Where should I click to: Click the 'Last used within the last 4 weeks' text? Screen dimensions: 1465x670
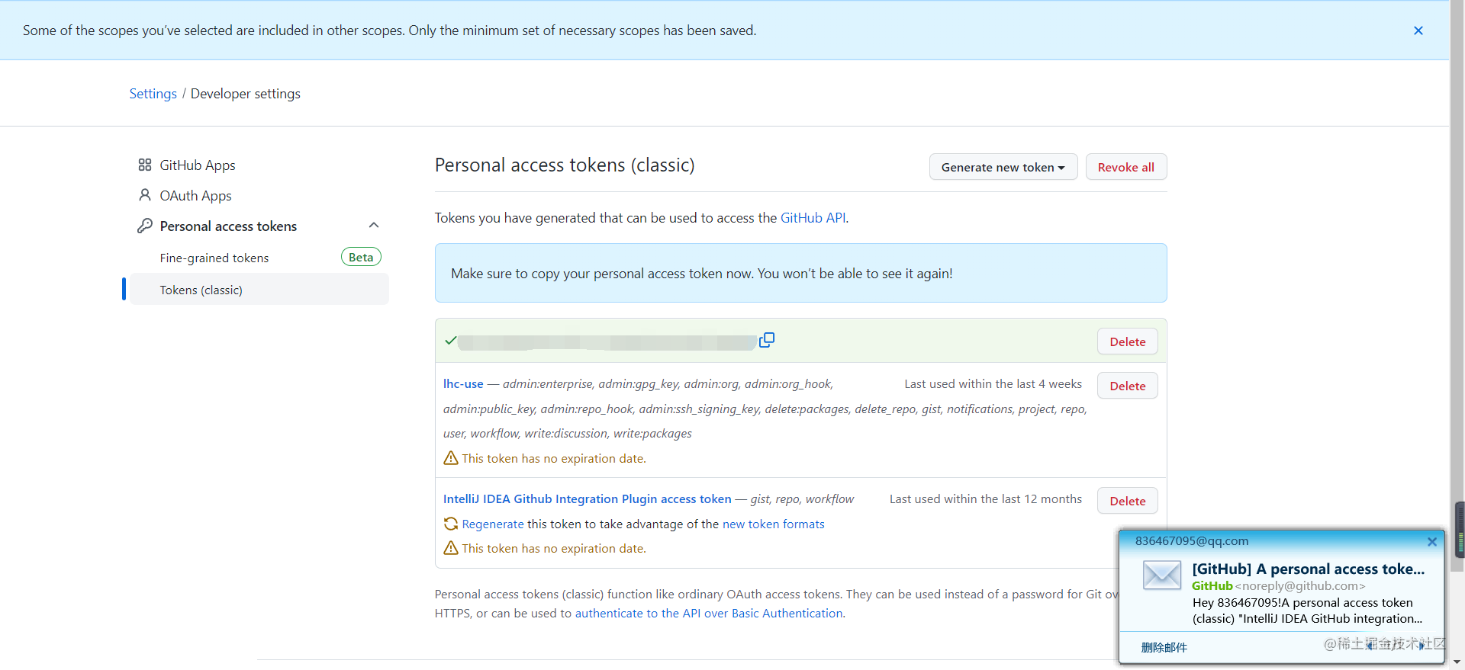pos(993,384)
